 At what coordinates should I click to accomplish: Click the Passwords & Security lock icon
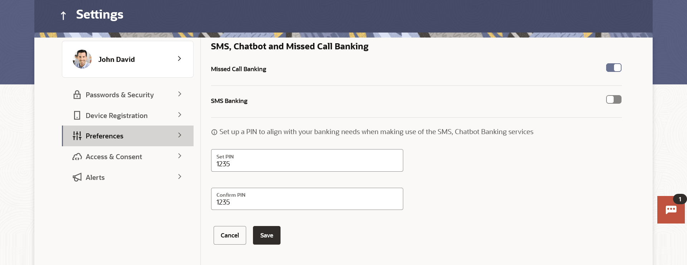(x=77, y=95)
